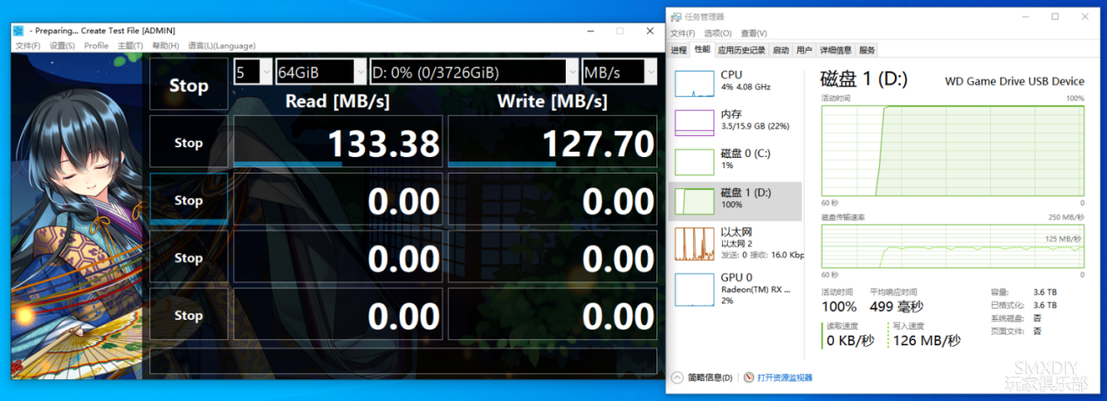This screenshot has width=1107, height=401.
Task: Open the 文件(F) menu in CrystalDiskMark
Action: (x=28, y=45)
